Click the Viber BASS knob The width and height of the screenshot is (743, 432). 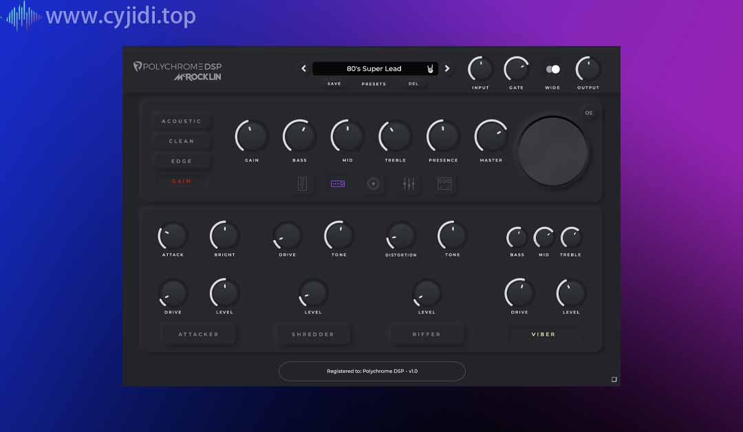[517, 237]
